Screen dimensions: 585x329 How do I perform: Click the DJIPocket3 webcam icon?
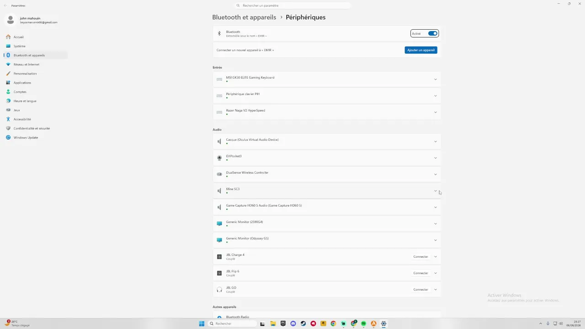coord(219,158)
